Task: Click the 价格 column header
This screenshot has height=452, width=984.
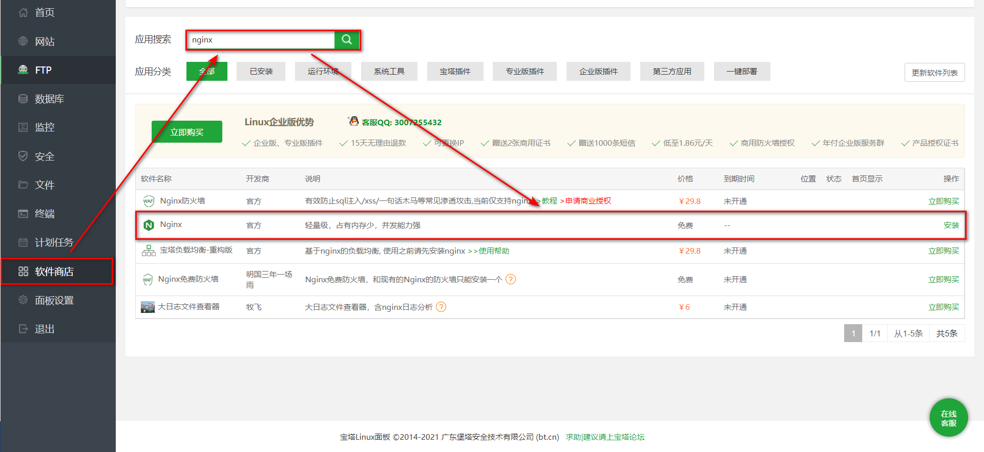Action: tap(685, 178)
